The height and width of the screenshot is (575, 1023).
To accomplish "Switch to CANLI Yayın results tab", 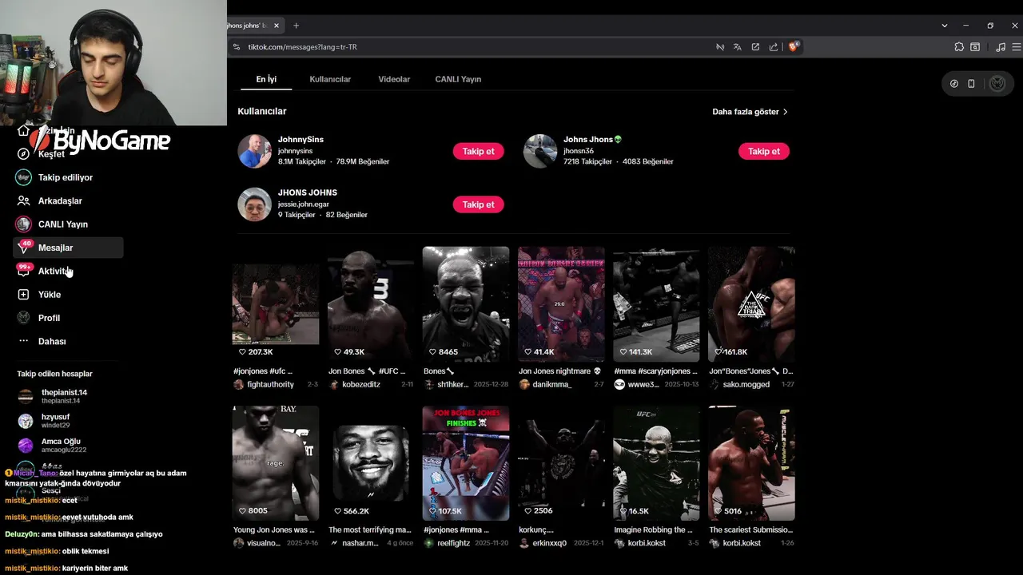I will tap(458, 79).
